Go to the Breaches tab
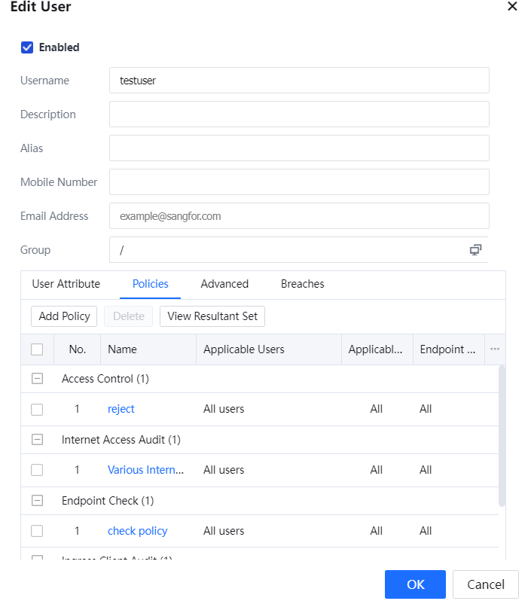The height and width of the screenshot is (604, 528). [302, 284]
